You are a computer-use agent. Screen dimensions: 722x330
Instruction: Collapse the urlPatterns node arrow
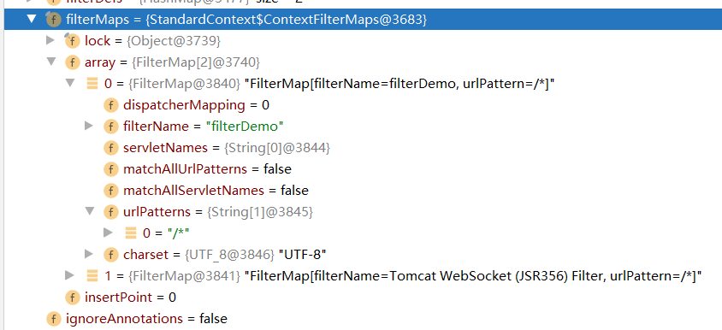click(90, 211)
